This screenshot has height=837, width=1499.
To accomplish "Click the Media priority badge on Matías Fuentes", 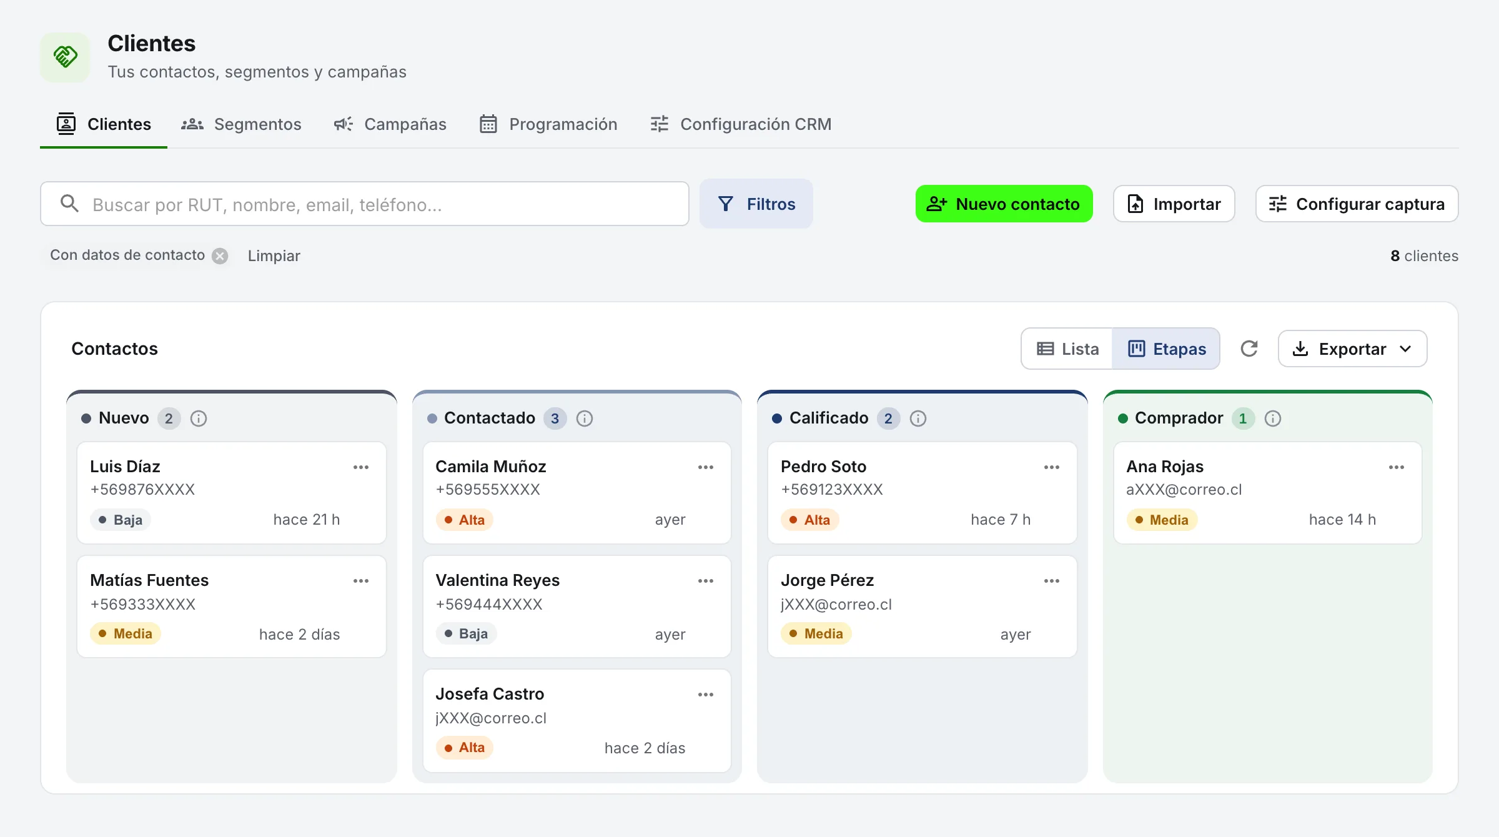I will [x=126, y=633].
